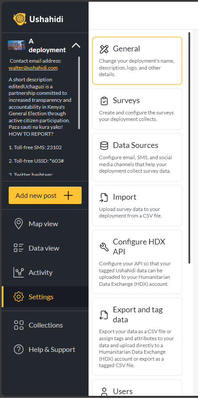Click the Ushahidi globe logo icon
The height and width of the screenshot is (398, 198).
(x=20, y=19)
